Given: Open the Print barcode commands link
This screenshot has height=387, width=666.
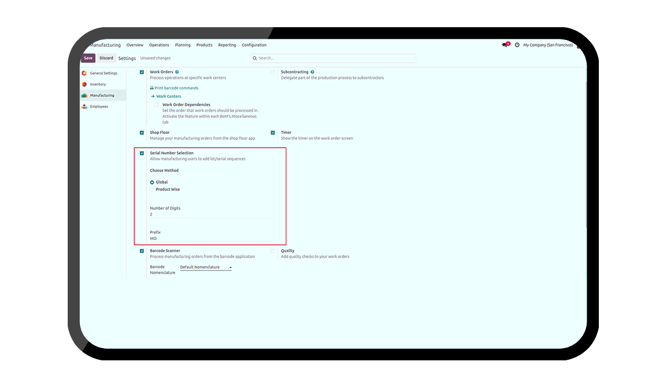Looking at the screenshot, I should click(176, 88).
